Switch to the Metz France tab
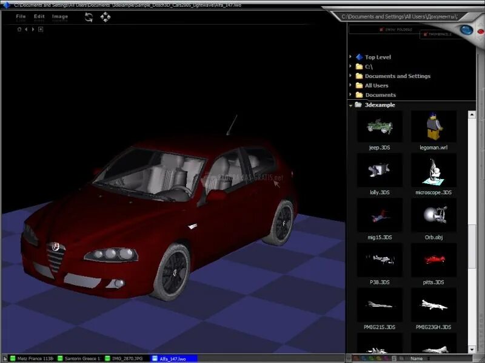This screenshot has height=363, width=485. pos(32,358)
